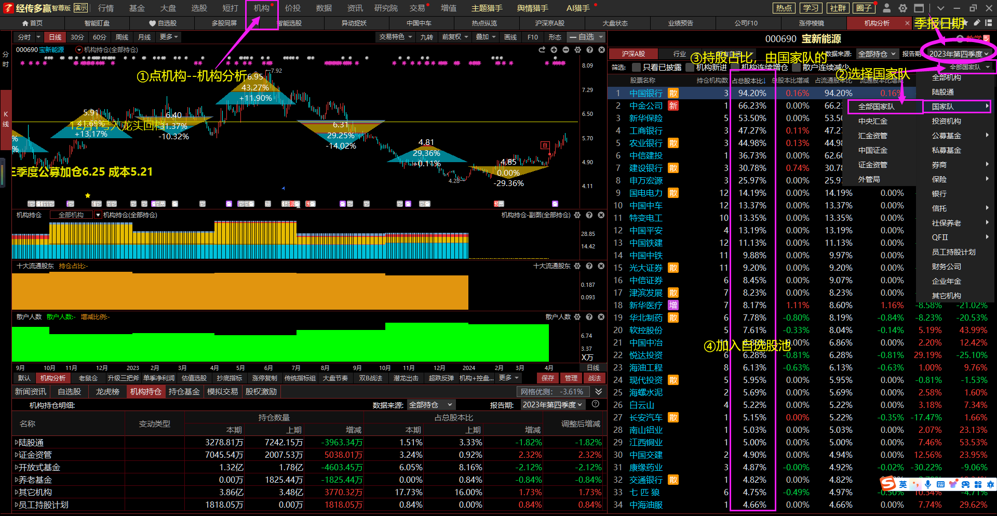
Task: Open the 自选 dropdown in chart toolbar
Action: pyautogui.click(x=586, y=37)
